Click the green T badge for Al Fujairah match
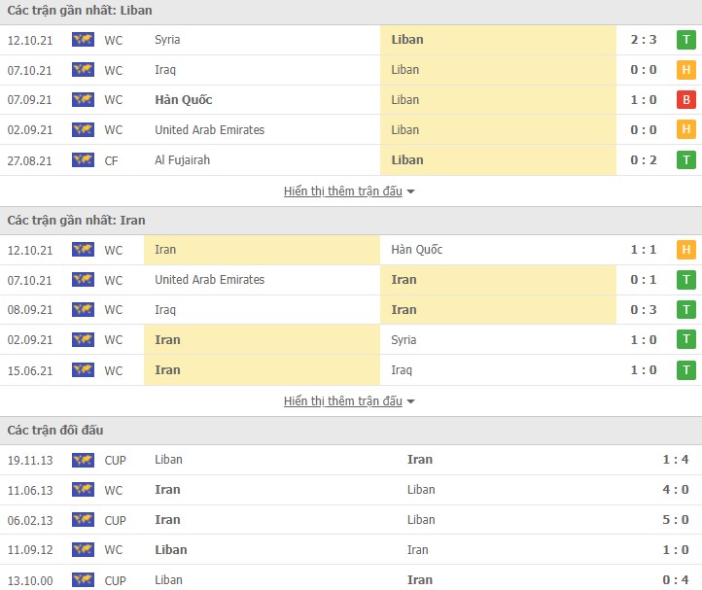This screenshot has width=702, height=590. [685, 160]
